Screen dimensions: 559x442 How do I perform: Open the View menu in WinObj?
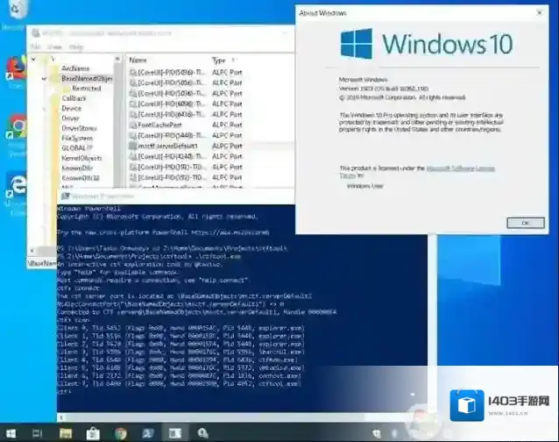click(x=54, y=46)
